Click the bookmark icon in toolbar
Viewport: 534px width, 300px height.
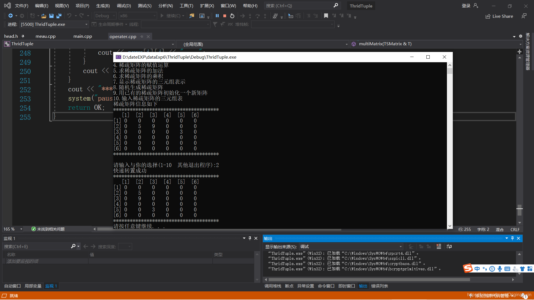tap(326, 16)
